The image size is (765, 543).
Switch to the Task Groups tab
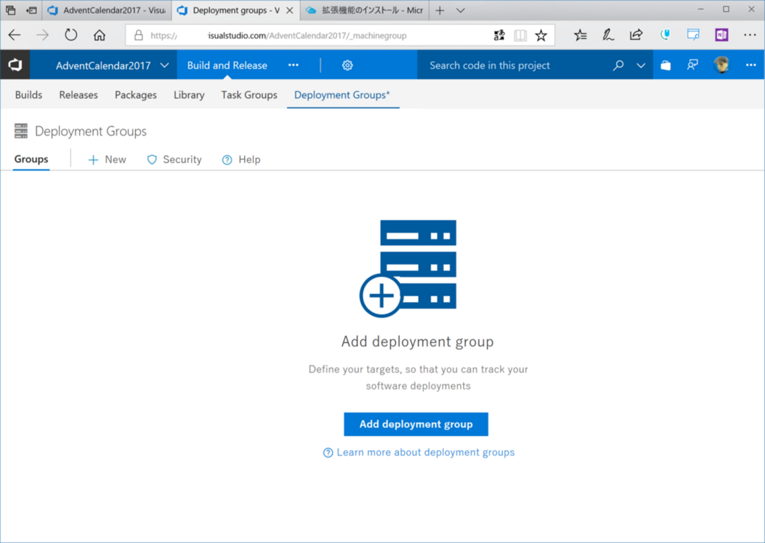[x=249, y=95]
